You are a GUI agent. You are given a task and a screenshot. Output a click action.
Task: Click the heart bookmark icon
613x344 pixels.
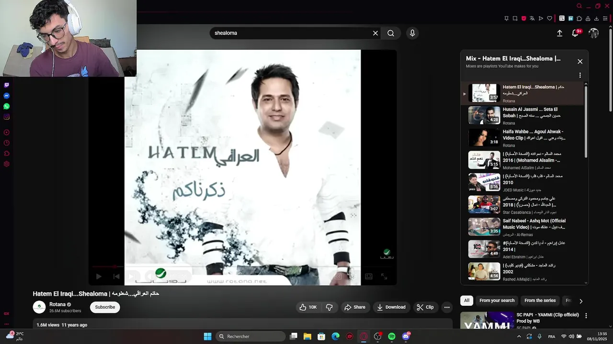coord(549,19)
